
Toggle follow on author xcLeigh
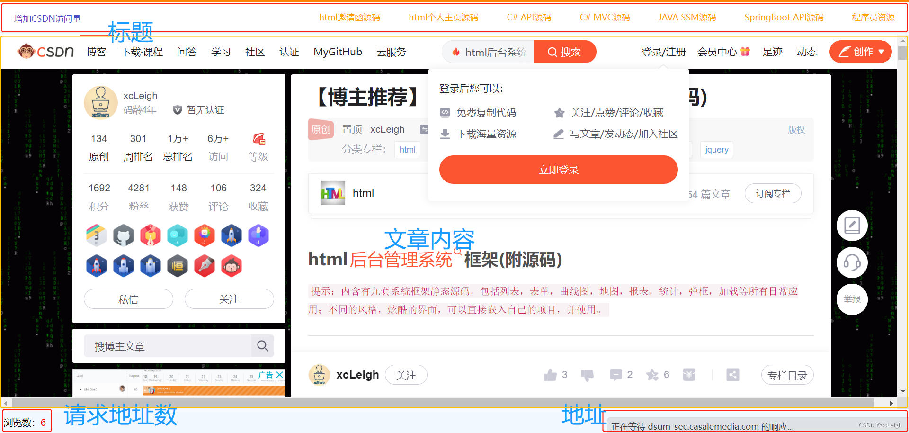[x=406, y=375]
